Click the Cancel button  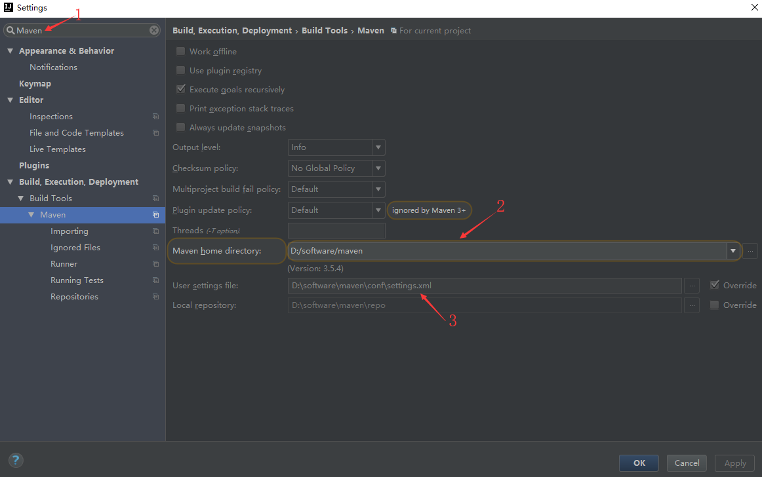click(x=687, y=463)
